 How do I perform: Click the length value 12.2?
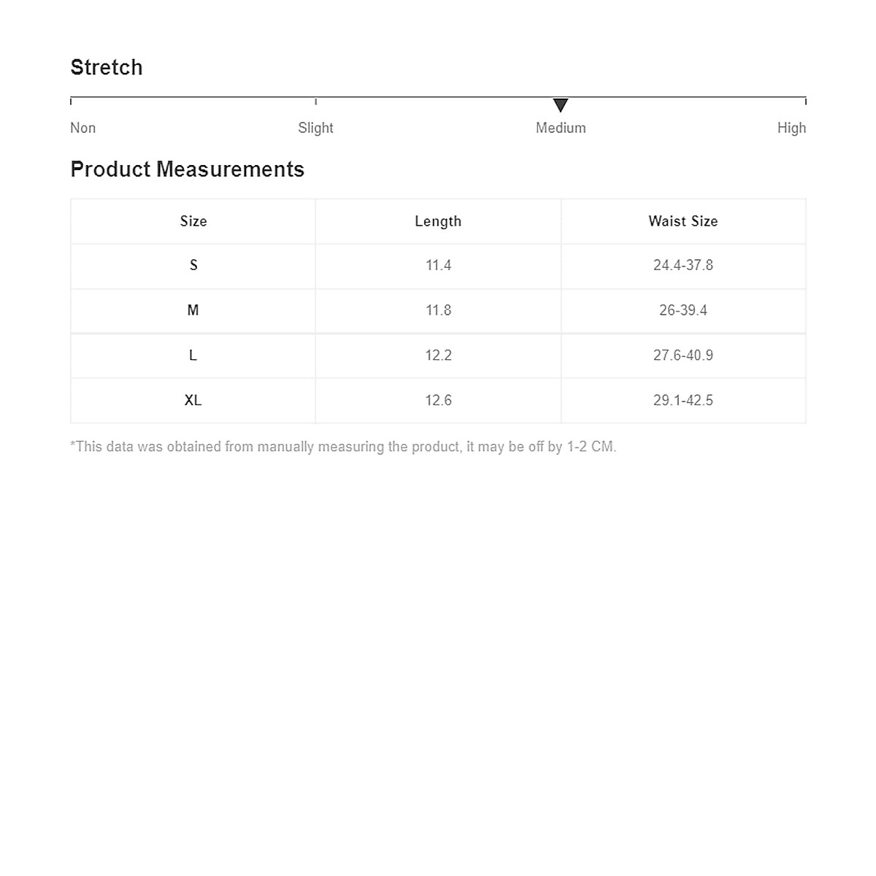point(438,356)
